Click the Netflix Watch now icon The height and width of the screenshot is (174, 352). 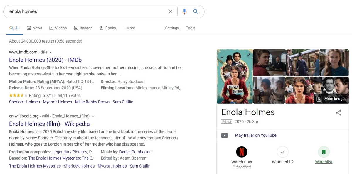242,152
